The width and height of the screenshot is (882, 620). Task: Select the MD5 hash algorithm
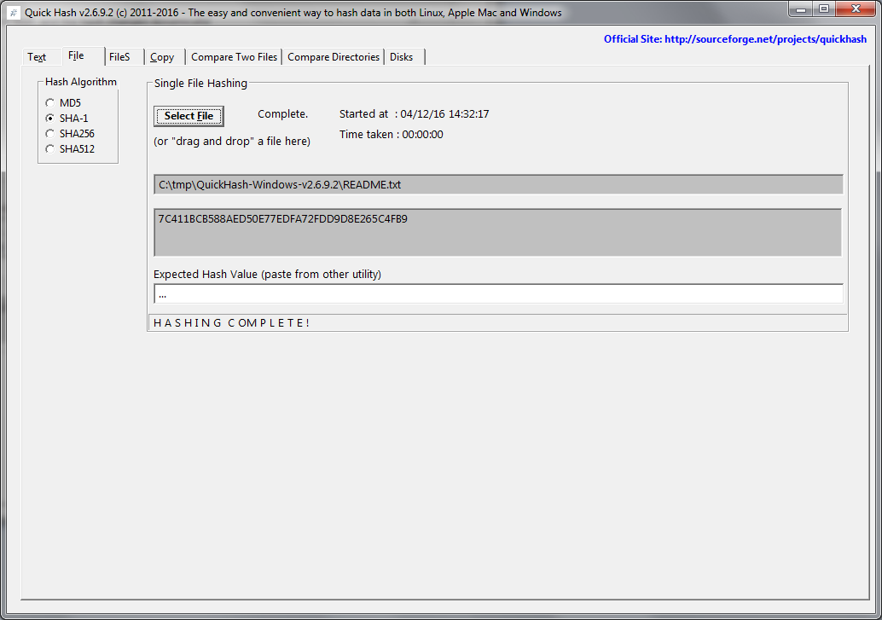(50, 103)
